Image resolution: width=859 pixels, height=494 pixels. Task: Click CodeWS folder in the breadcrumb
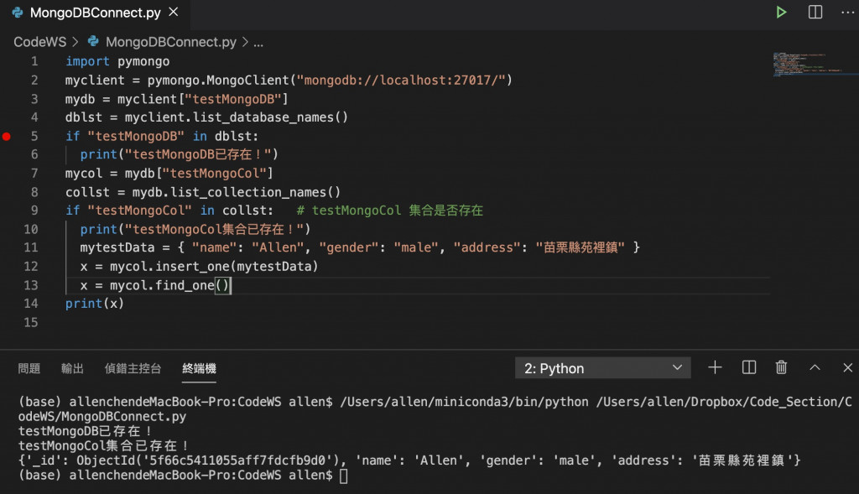coord(40,41)
